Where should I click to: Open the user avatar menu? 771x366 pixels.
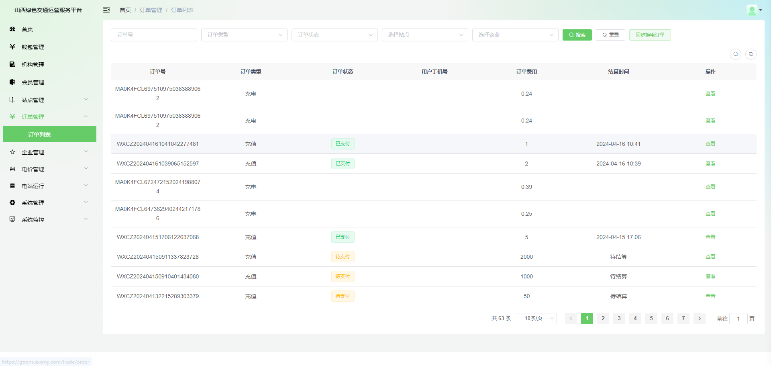[754, 10]
